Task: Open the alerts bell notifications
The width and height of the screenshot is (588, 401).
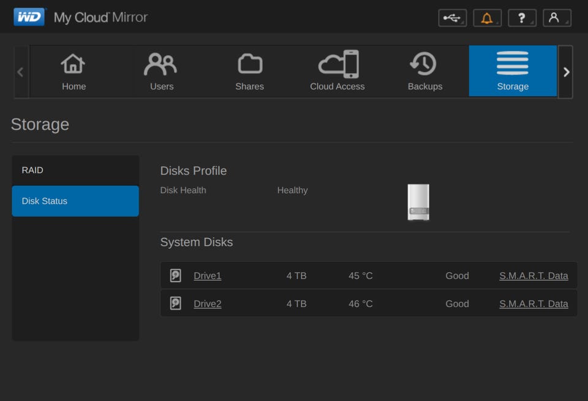Action: pyautogui.click(x=487, y=18)
